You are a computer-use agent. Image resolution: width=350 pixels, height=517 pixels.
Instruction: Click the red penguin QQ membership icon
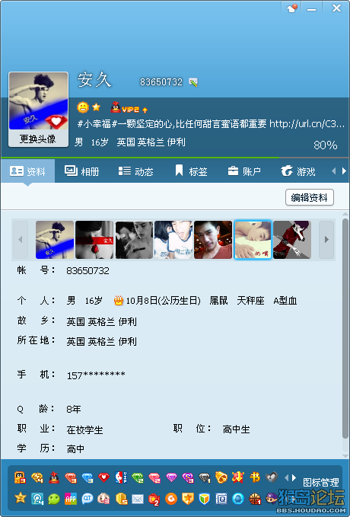click(54, 477)
